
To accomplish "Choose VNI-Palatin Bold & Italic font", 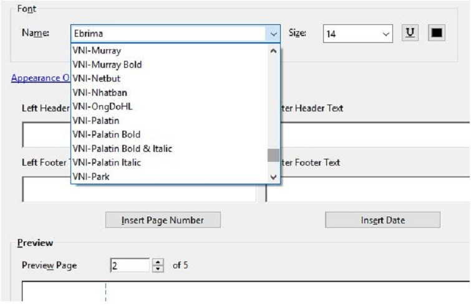I will click(x=122, y=148).
